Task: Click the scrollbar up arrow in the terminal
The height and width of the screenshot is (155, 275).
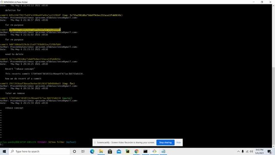Action: click(273, 6)
